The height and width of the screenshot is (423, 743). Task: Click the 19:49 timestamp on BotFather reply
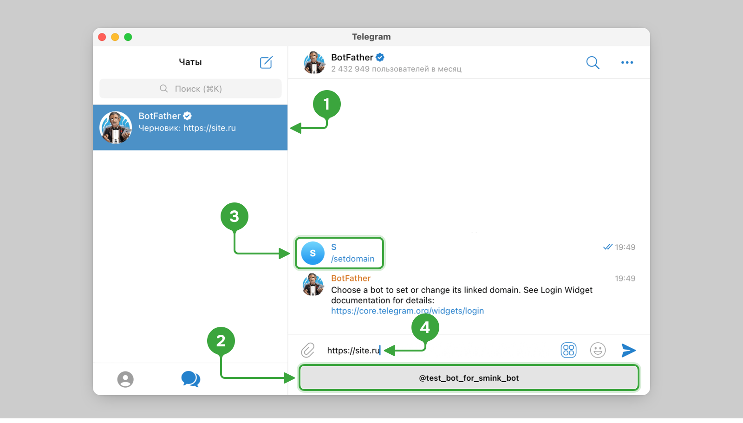(625, 279)
